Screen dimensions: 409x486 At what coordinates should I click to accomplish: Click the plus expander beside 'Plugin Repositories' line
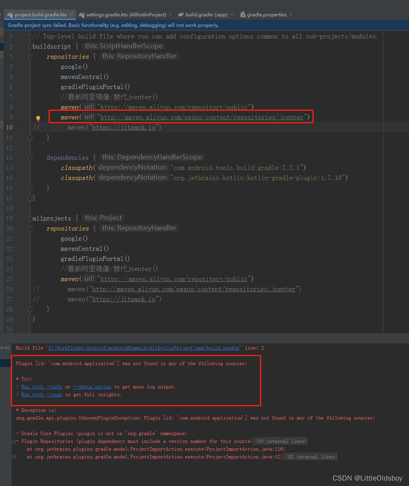click(x=14, y=441)
